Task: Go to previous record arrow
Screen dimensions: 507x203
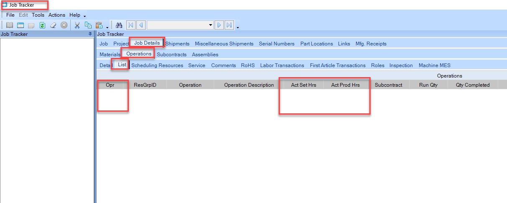Action: click(x=141, y=25)
